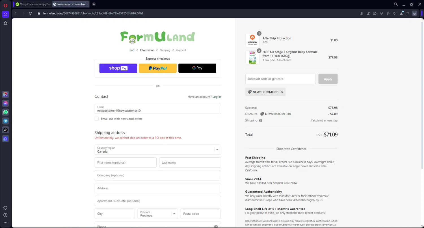The width and height of the screenshot is (424, 228).
Task: Focus Apartment, suite, etc. field
Action: tap(158, 201)
